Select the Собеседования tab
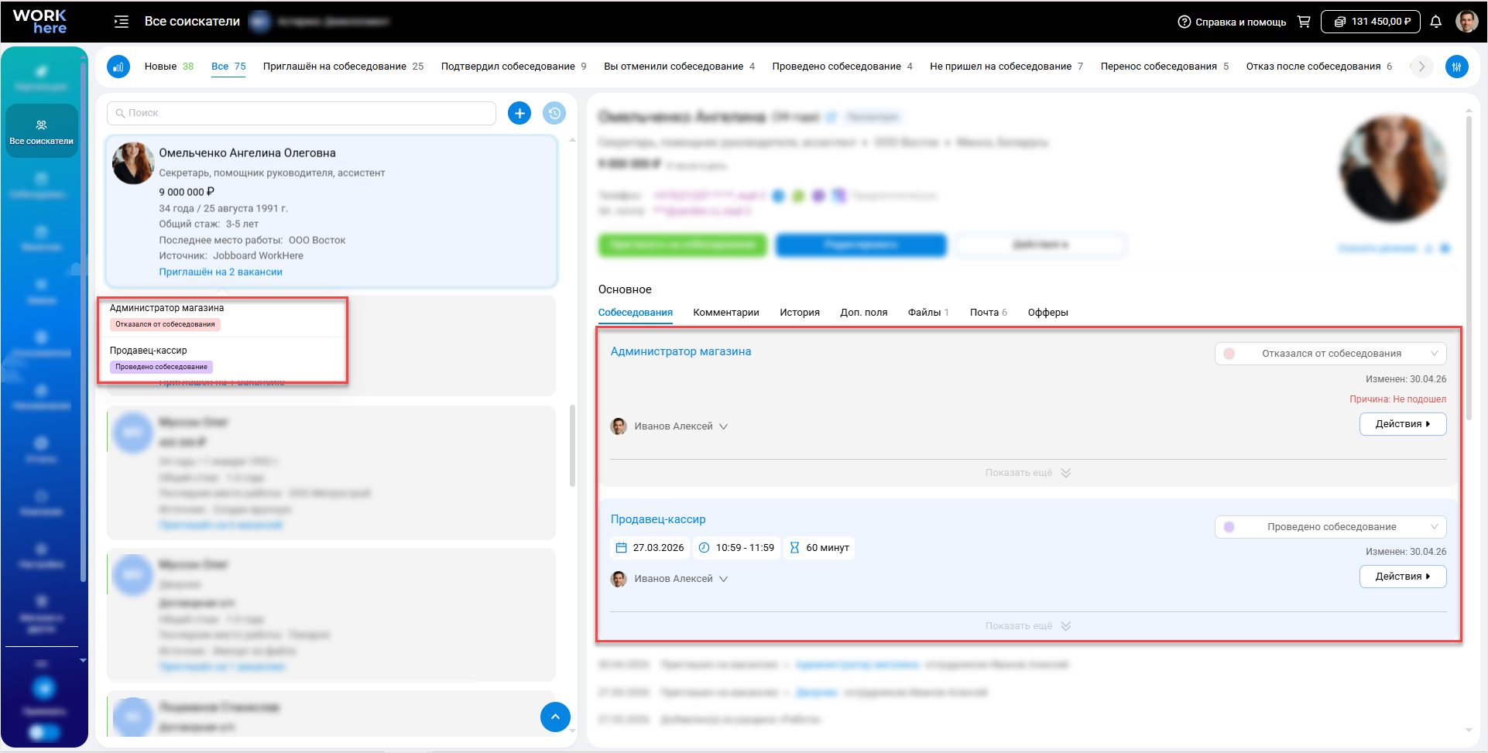The width and height of the screenshot is (1488, 753). click(x=635, y=313)
